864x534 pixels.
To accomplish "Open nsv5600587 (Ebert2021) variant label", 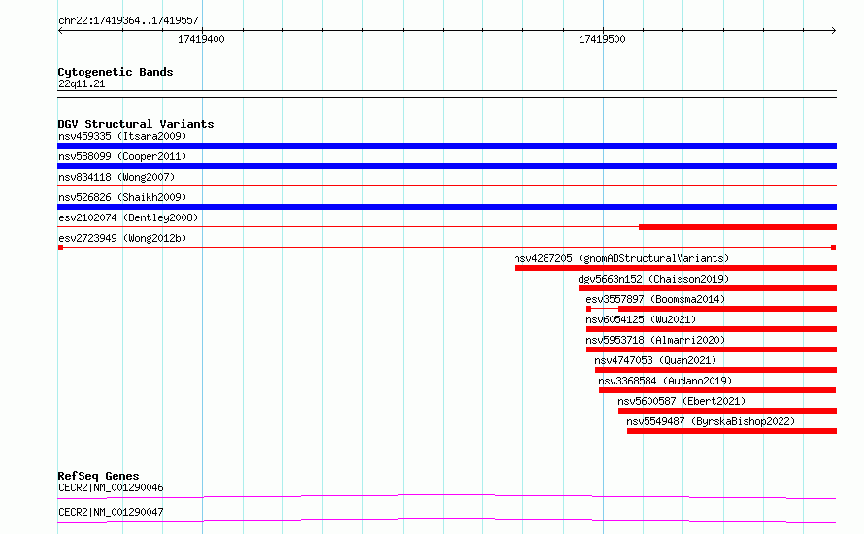I will 681,401.
